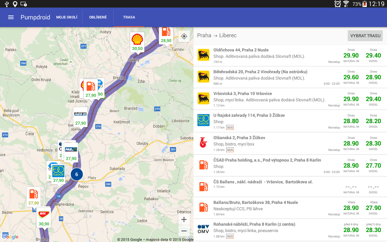Open the U Rajské zahrady 114 EuroOil entry
Viewport: 387px width, 242px height.
point(290,121)
